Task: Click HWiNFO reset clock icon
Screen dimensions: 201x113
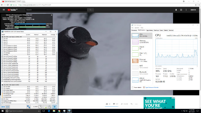Action: (x=40, y=107)
